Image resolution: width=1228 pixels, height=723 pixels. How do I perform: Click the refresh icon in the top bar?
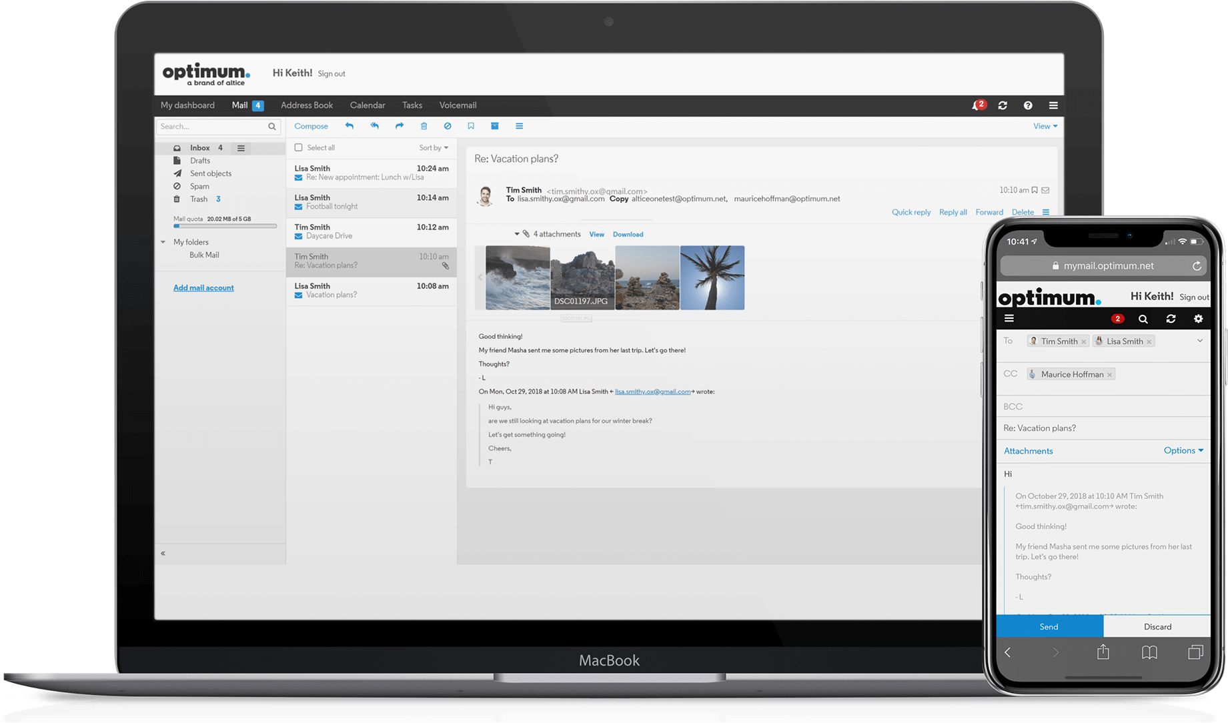tap(1003, 105)
